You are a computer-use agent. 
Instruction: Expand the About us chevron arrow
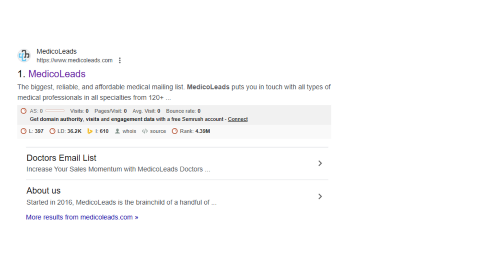tap(320, 196)
